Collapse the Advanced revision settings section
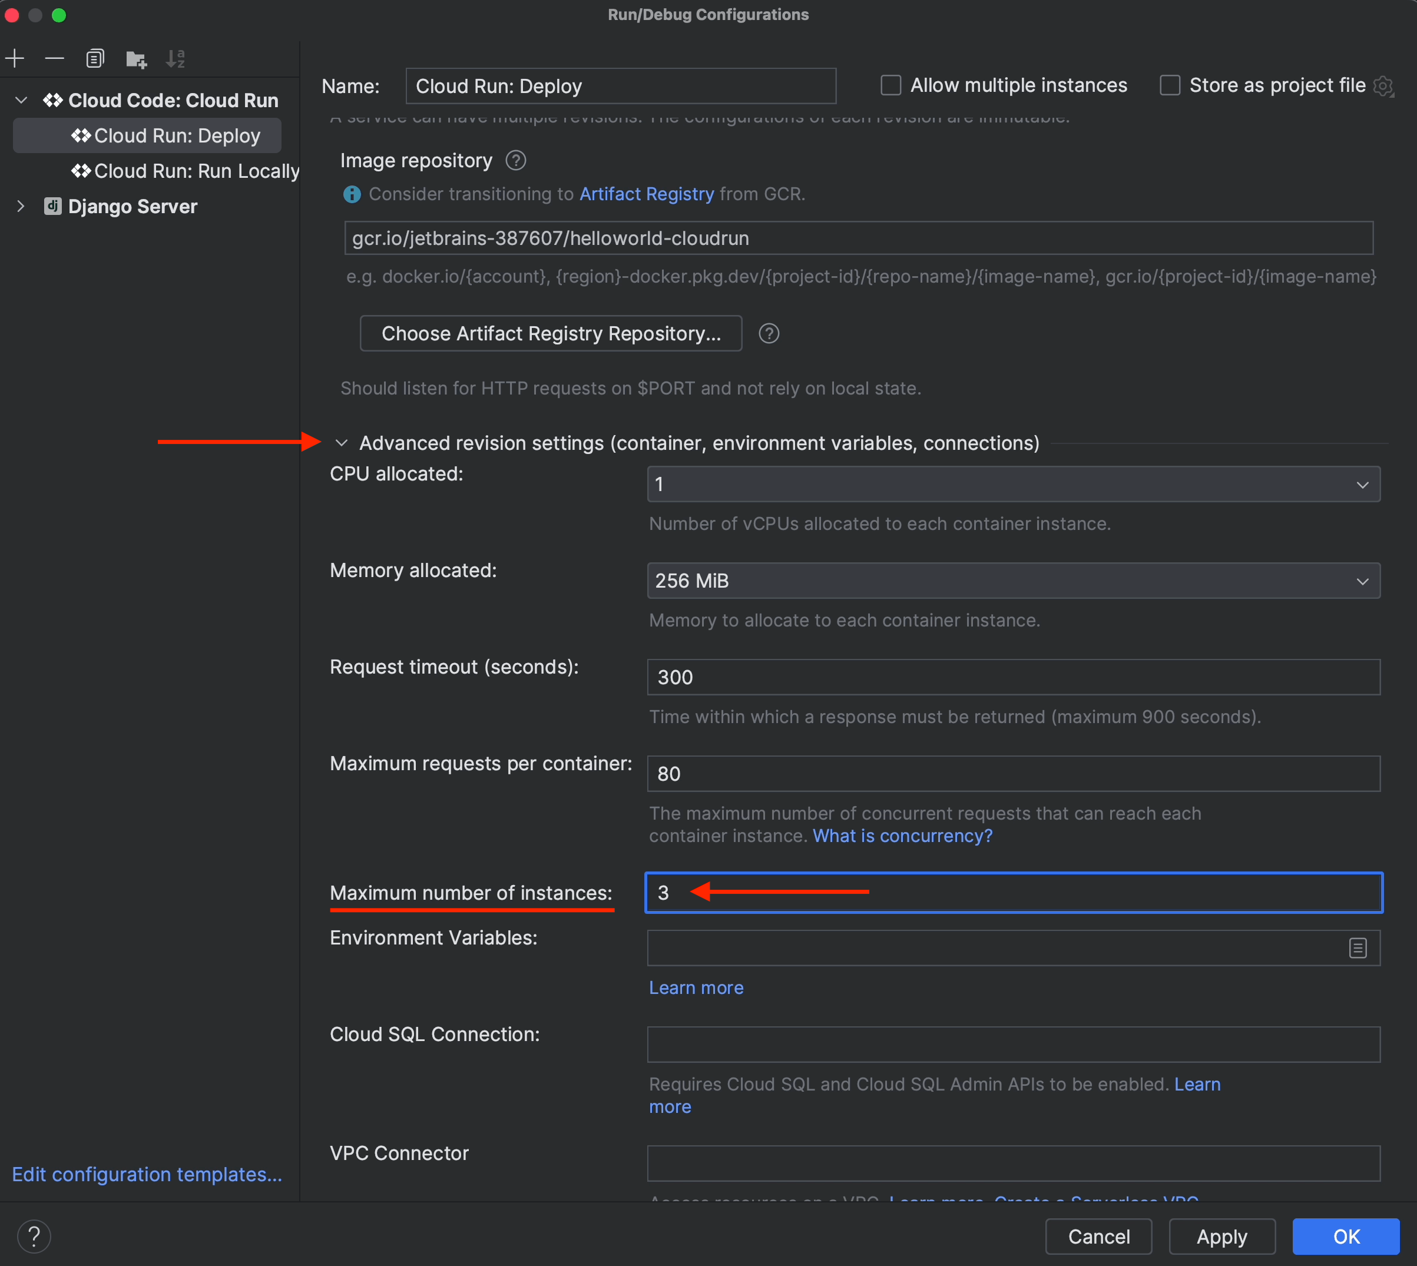 click(x=342, y=443)
